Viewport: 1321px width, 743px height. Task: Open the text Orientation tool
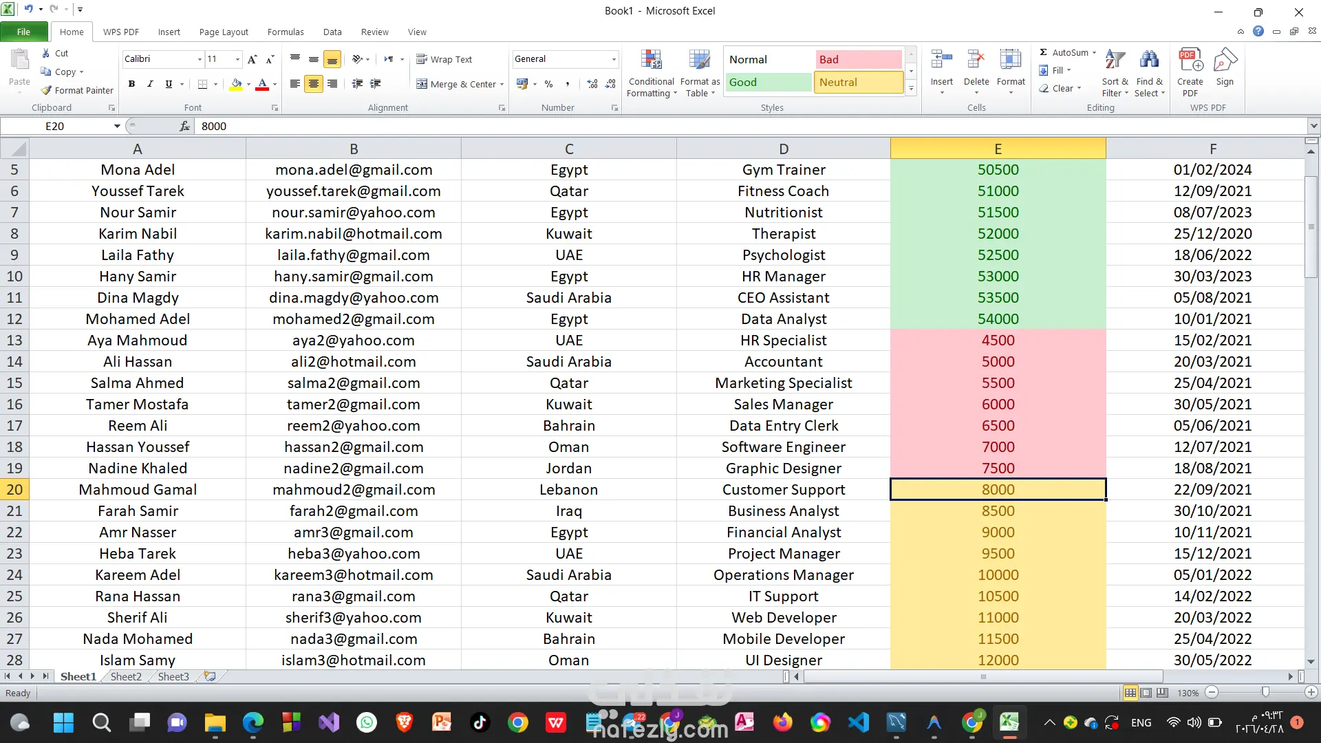tap(357, 59)
